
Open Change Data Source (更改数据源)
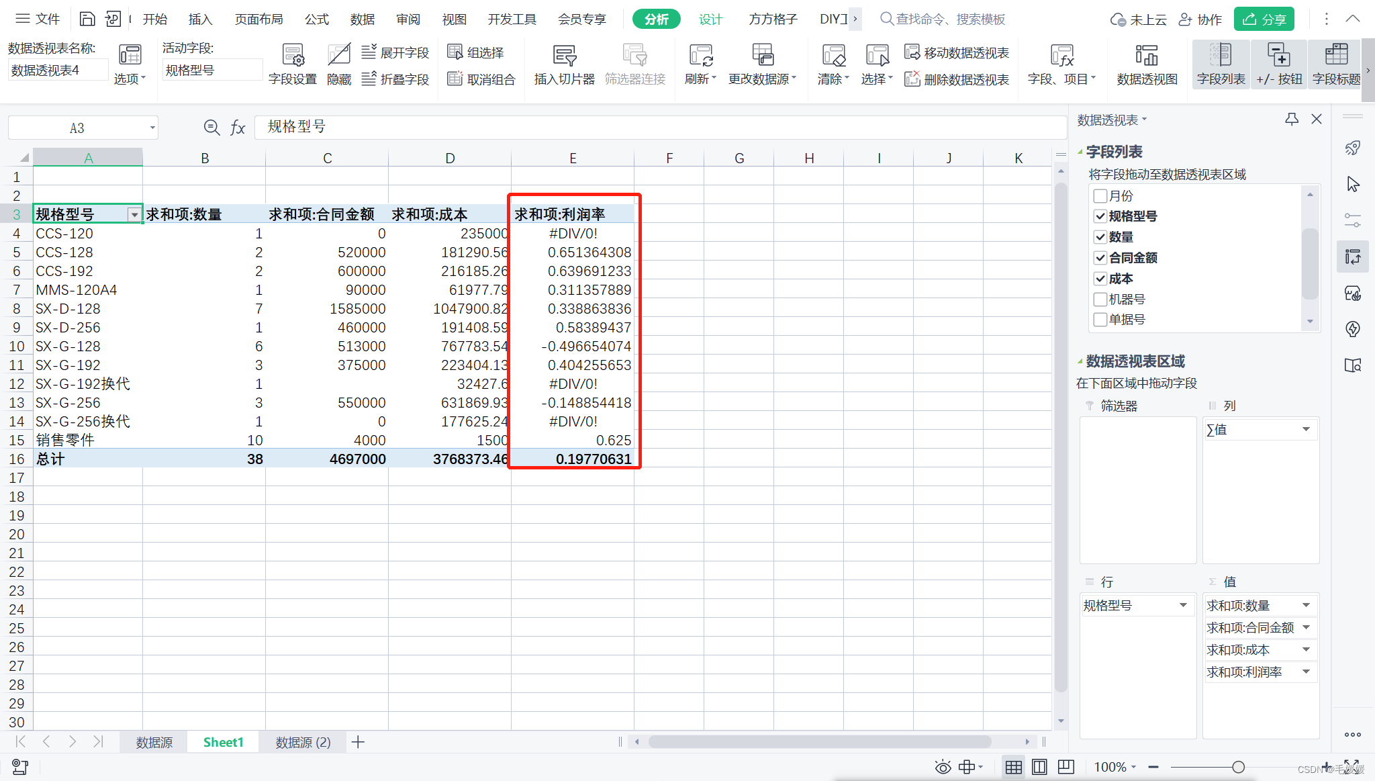point(762,65)
